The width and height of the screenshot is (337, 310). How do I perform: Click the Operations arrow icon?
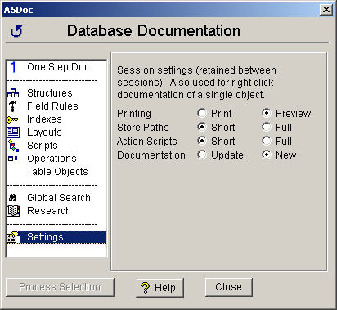(x=13, y=159)
